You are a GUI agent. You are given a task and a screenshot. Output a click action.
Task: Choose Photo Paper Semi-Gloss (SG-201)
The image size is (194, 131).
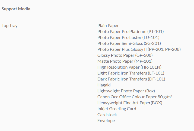click(x=129, y=43)
